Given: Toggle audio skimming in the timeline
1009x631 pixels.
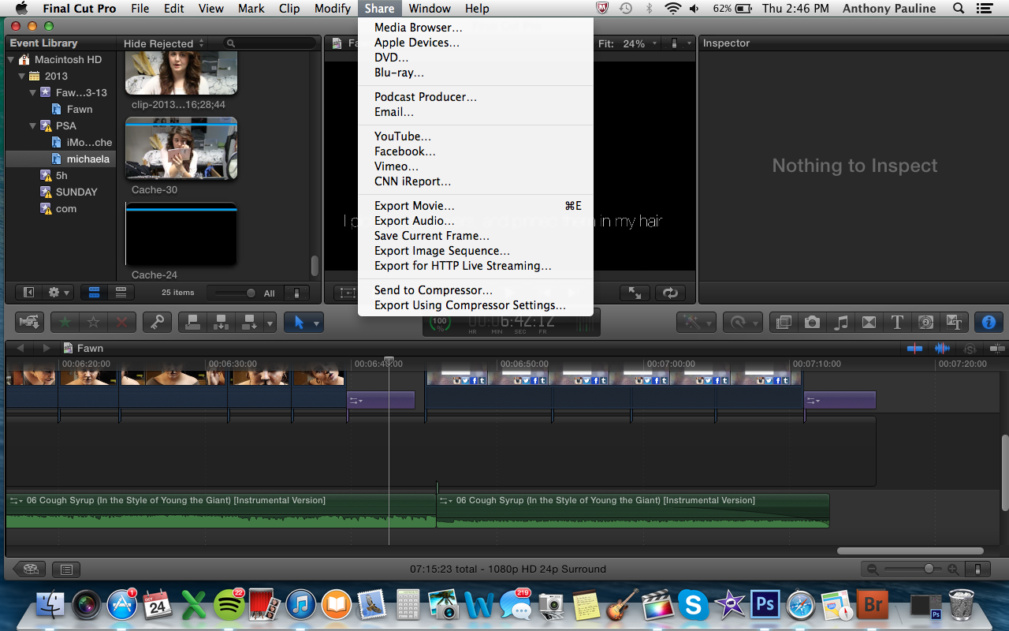Looking at the screenshot, I should (942, 348).
